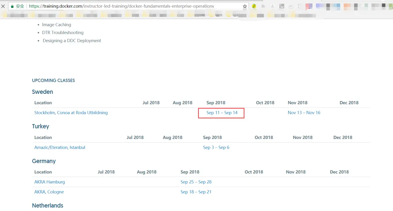Open the green circular extension icon
Screen dimensions: 393x211
[x=254, y=6]
